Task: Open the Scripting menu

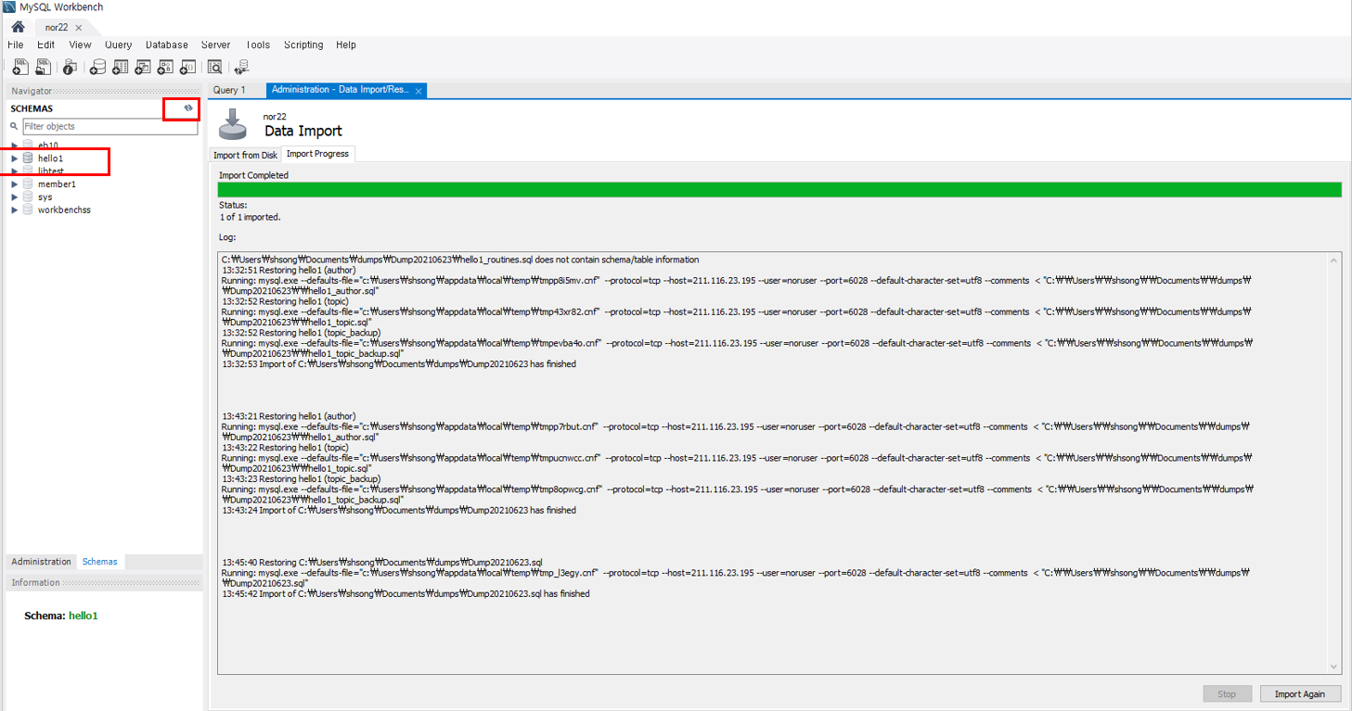Action: click(x=303, y=44)
